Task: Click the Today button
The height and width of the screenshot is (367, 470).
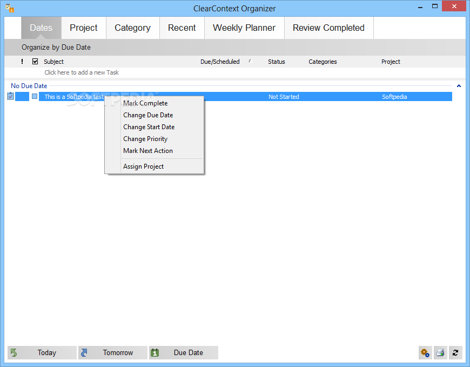Action: [42, 352]
